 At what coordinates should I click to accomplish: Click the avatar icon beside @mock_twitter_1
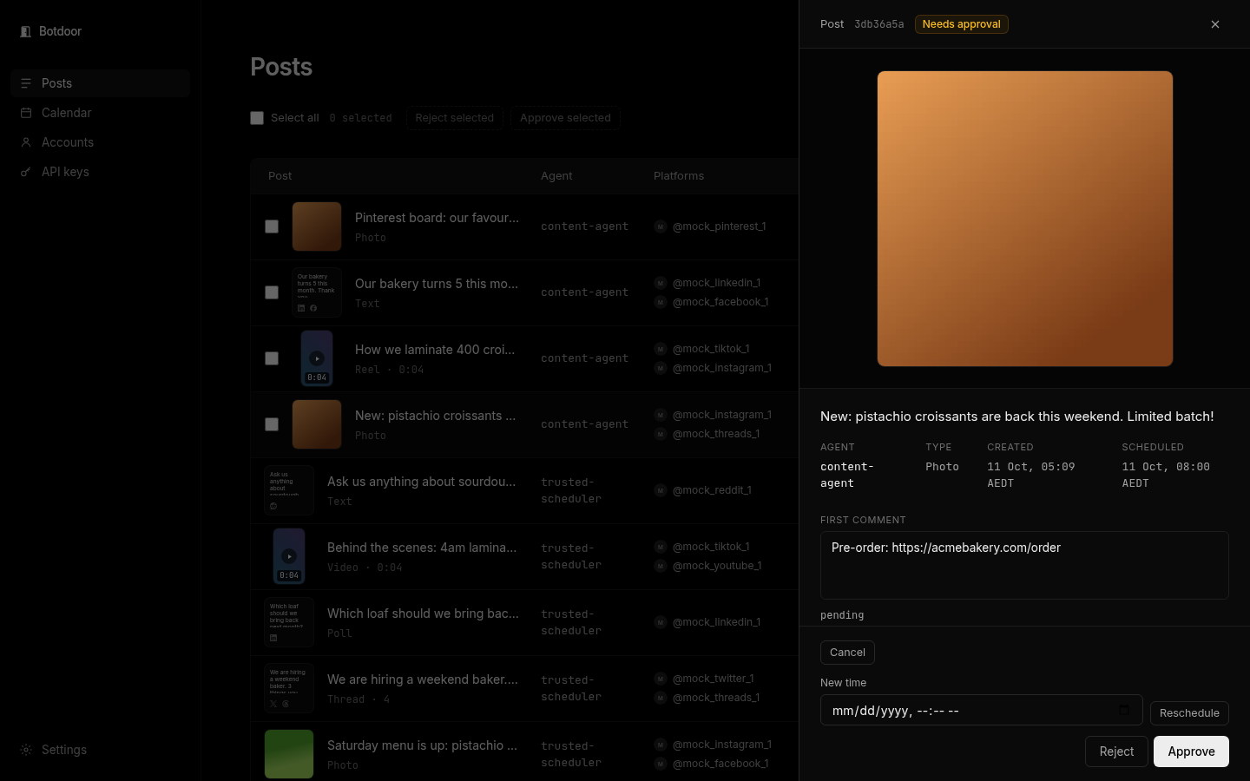[x=661, y=679]
